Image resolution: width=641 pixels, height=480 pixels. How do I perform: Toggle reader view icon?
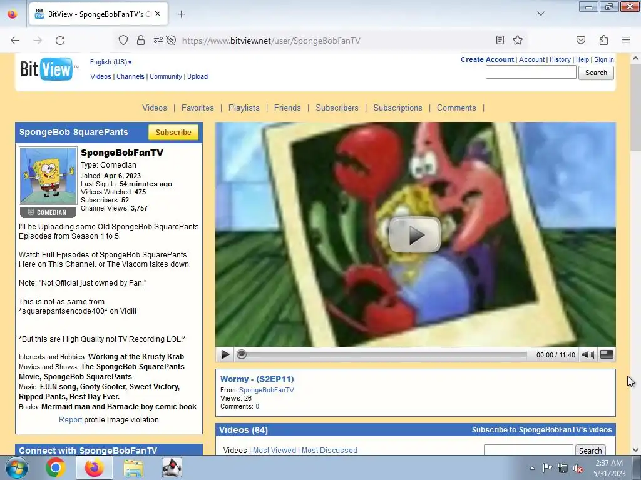pyautogui.click(x=500, y=40)
